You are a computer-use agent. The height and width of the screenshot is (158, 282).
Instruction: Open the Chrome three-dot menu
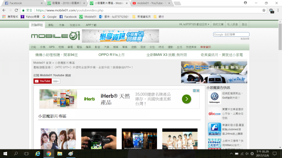[278, 11]
